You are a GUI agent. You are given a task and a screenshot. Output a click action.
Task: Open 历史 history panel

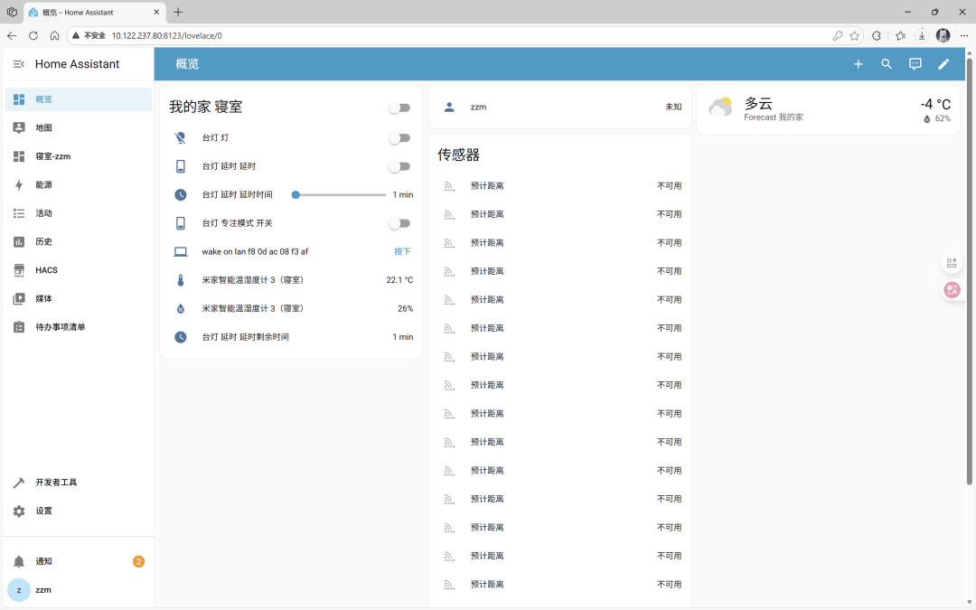pos(78,241)
